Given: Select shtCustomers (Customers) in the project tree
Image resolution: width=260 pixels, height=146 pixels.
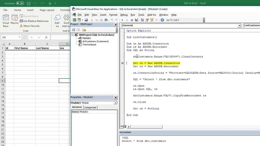Looking at the screenshot, I should tap(95, 41).
